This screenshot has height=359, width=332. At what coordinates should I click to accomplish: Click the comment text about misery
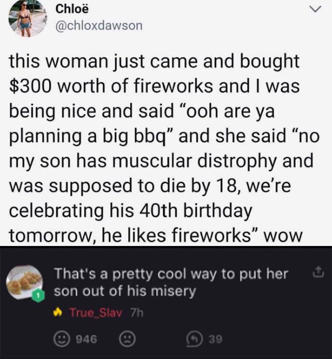171,283
